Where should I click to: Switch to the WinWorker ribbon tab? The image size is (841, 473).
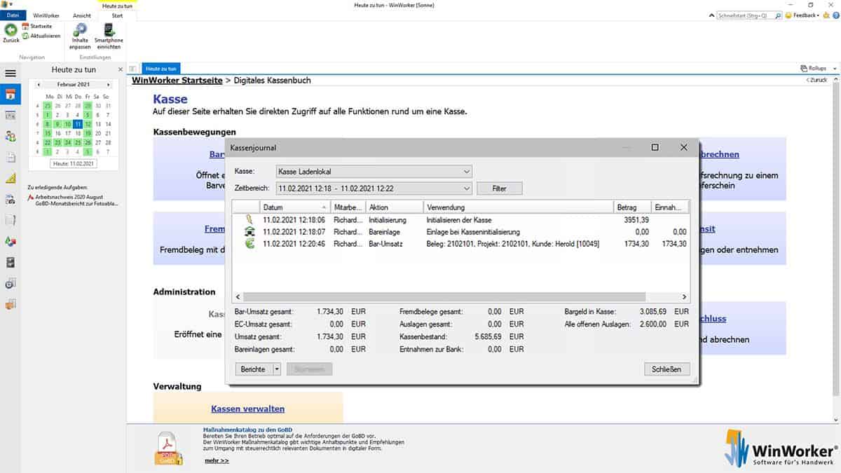46,15
